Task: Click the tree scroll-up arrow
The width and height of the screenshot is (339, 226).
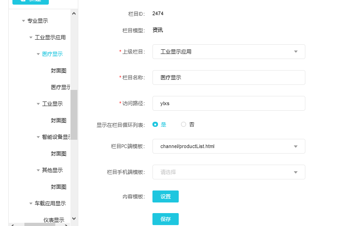Action: [x=74, y=13]
